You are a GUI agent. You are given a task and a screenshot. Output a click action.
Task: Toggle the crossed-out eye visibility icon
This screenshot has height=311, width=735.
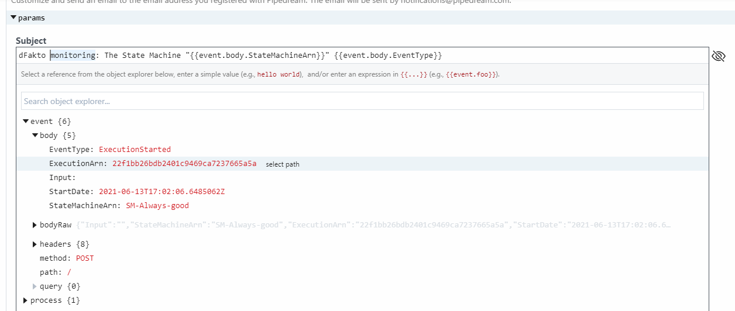[x=718, y=56]
